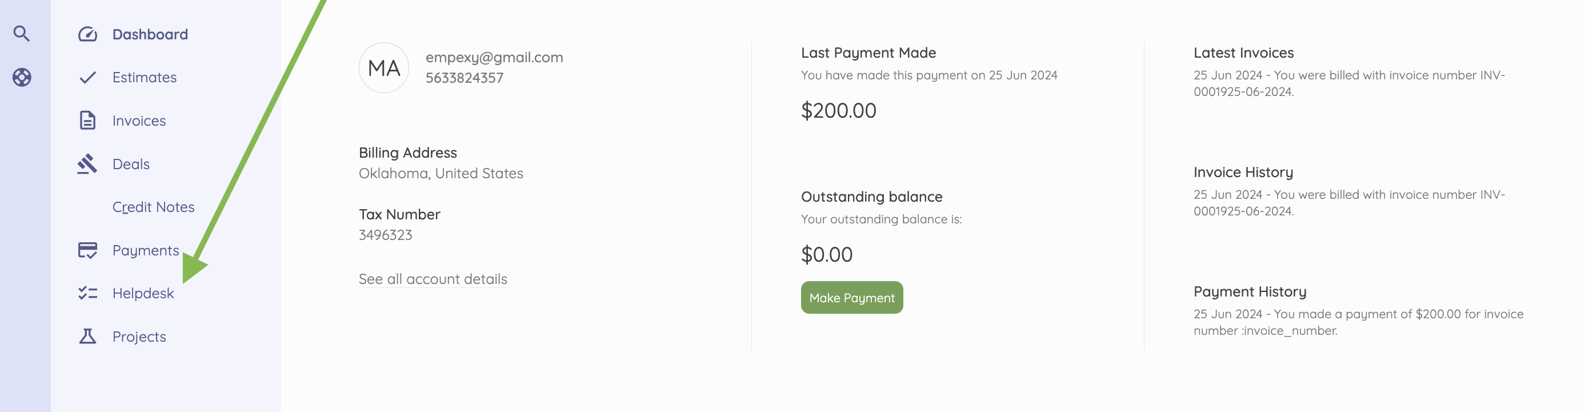Click the Payments card icon
This screenshot has height=412, width=1585.
(x=87, y=250)
